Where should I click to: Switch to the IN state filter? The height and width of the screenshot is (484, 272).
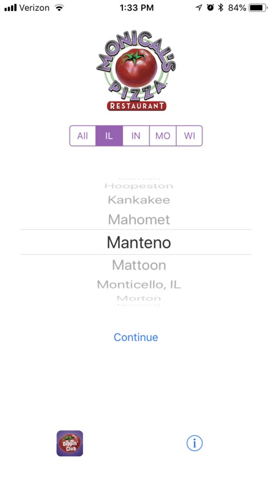point(136,136)
